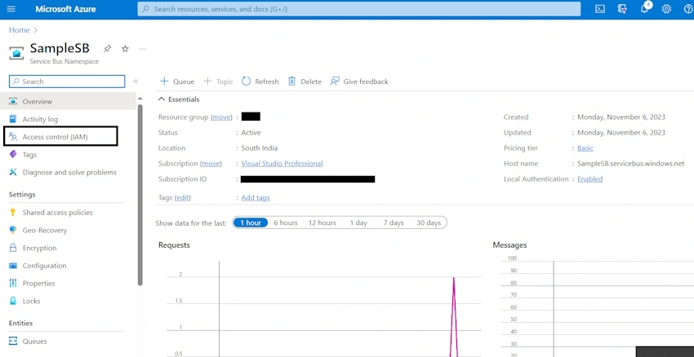The width and height of the screenshot is (694, 357).
Task: Open Diagnose and solve problems
Action: [68, 172]
